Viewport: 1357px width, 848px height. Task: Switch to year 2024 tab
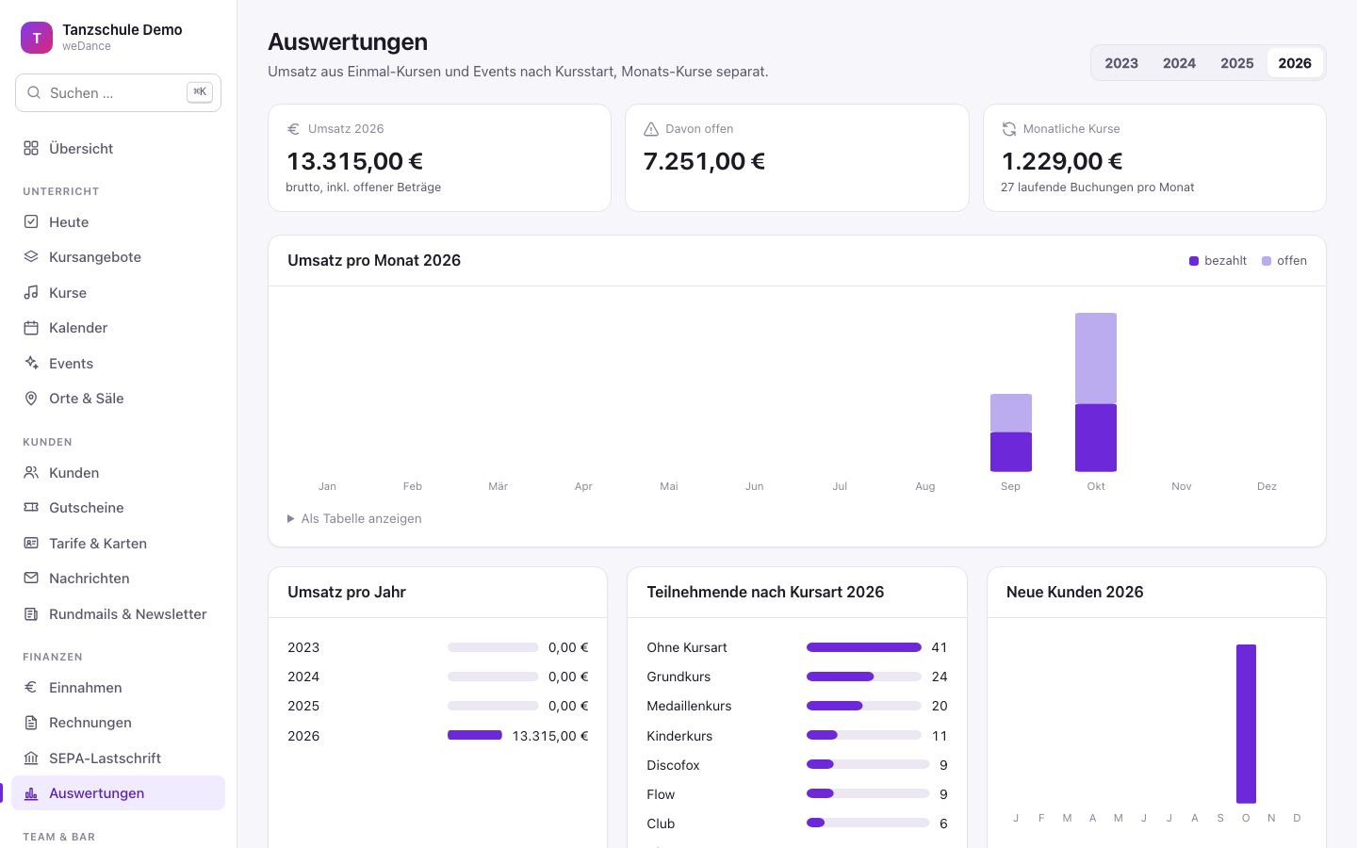[x=1179, y=63]
